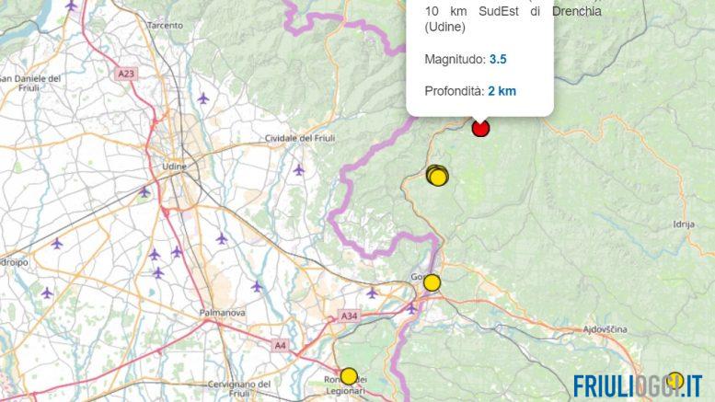Click the Idrija town label
This screenshot has width=715, height=402.
point(683,223)
